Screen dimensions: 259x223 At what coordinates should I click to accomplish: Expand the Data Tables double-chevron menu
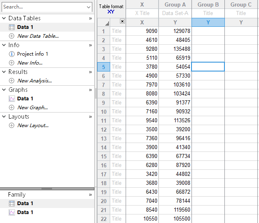point(90,18)
